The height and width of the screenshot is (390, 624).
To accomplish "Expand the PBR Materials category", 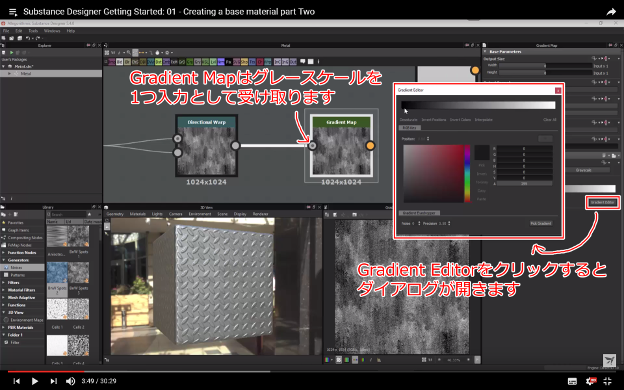I will pos(4,328).
